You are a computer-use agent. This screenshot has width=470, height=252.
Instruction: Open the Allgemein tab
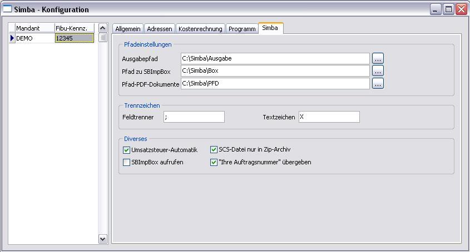[x=128, y=29]
